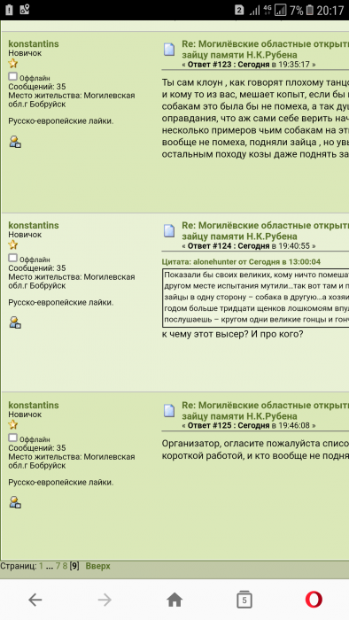Viewport: 349px width, 620px height.
Task: Open the browser home page
Action: coord(174,600)
